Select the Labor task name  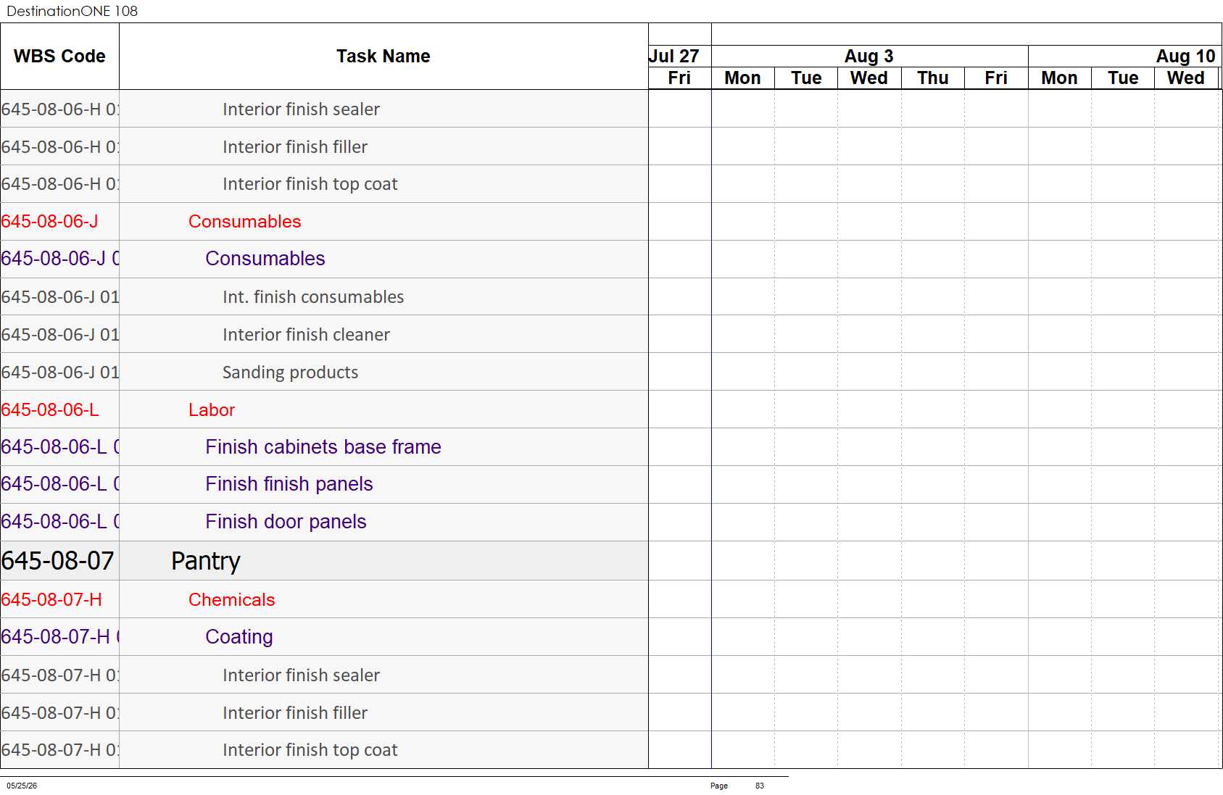[x=212, y=410]
